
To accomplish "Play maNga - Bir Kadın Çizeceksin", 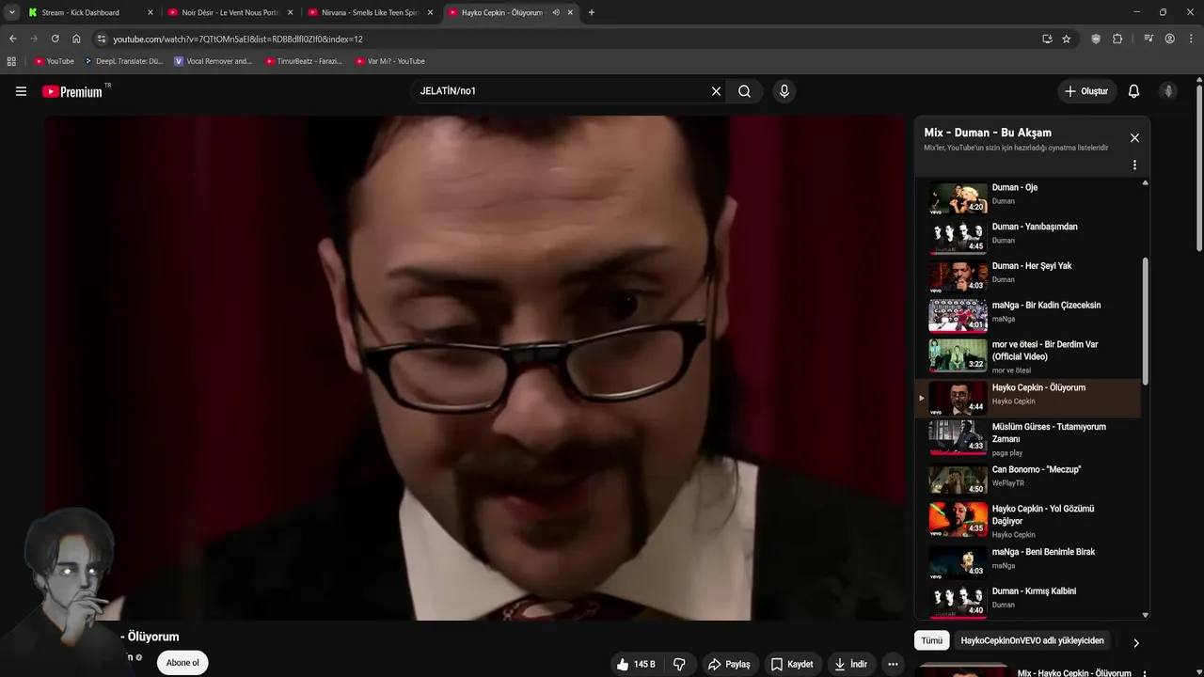I will (x=1028, y=317).
